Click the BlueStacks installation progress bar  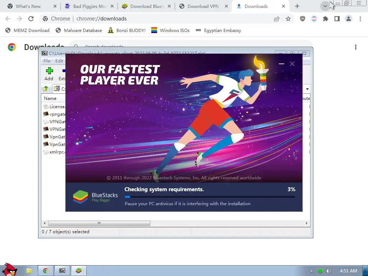tap(210, 197)
